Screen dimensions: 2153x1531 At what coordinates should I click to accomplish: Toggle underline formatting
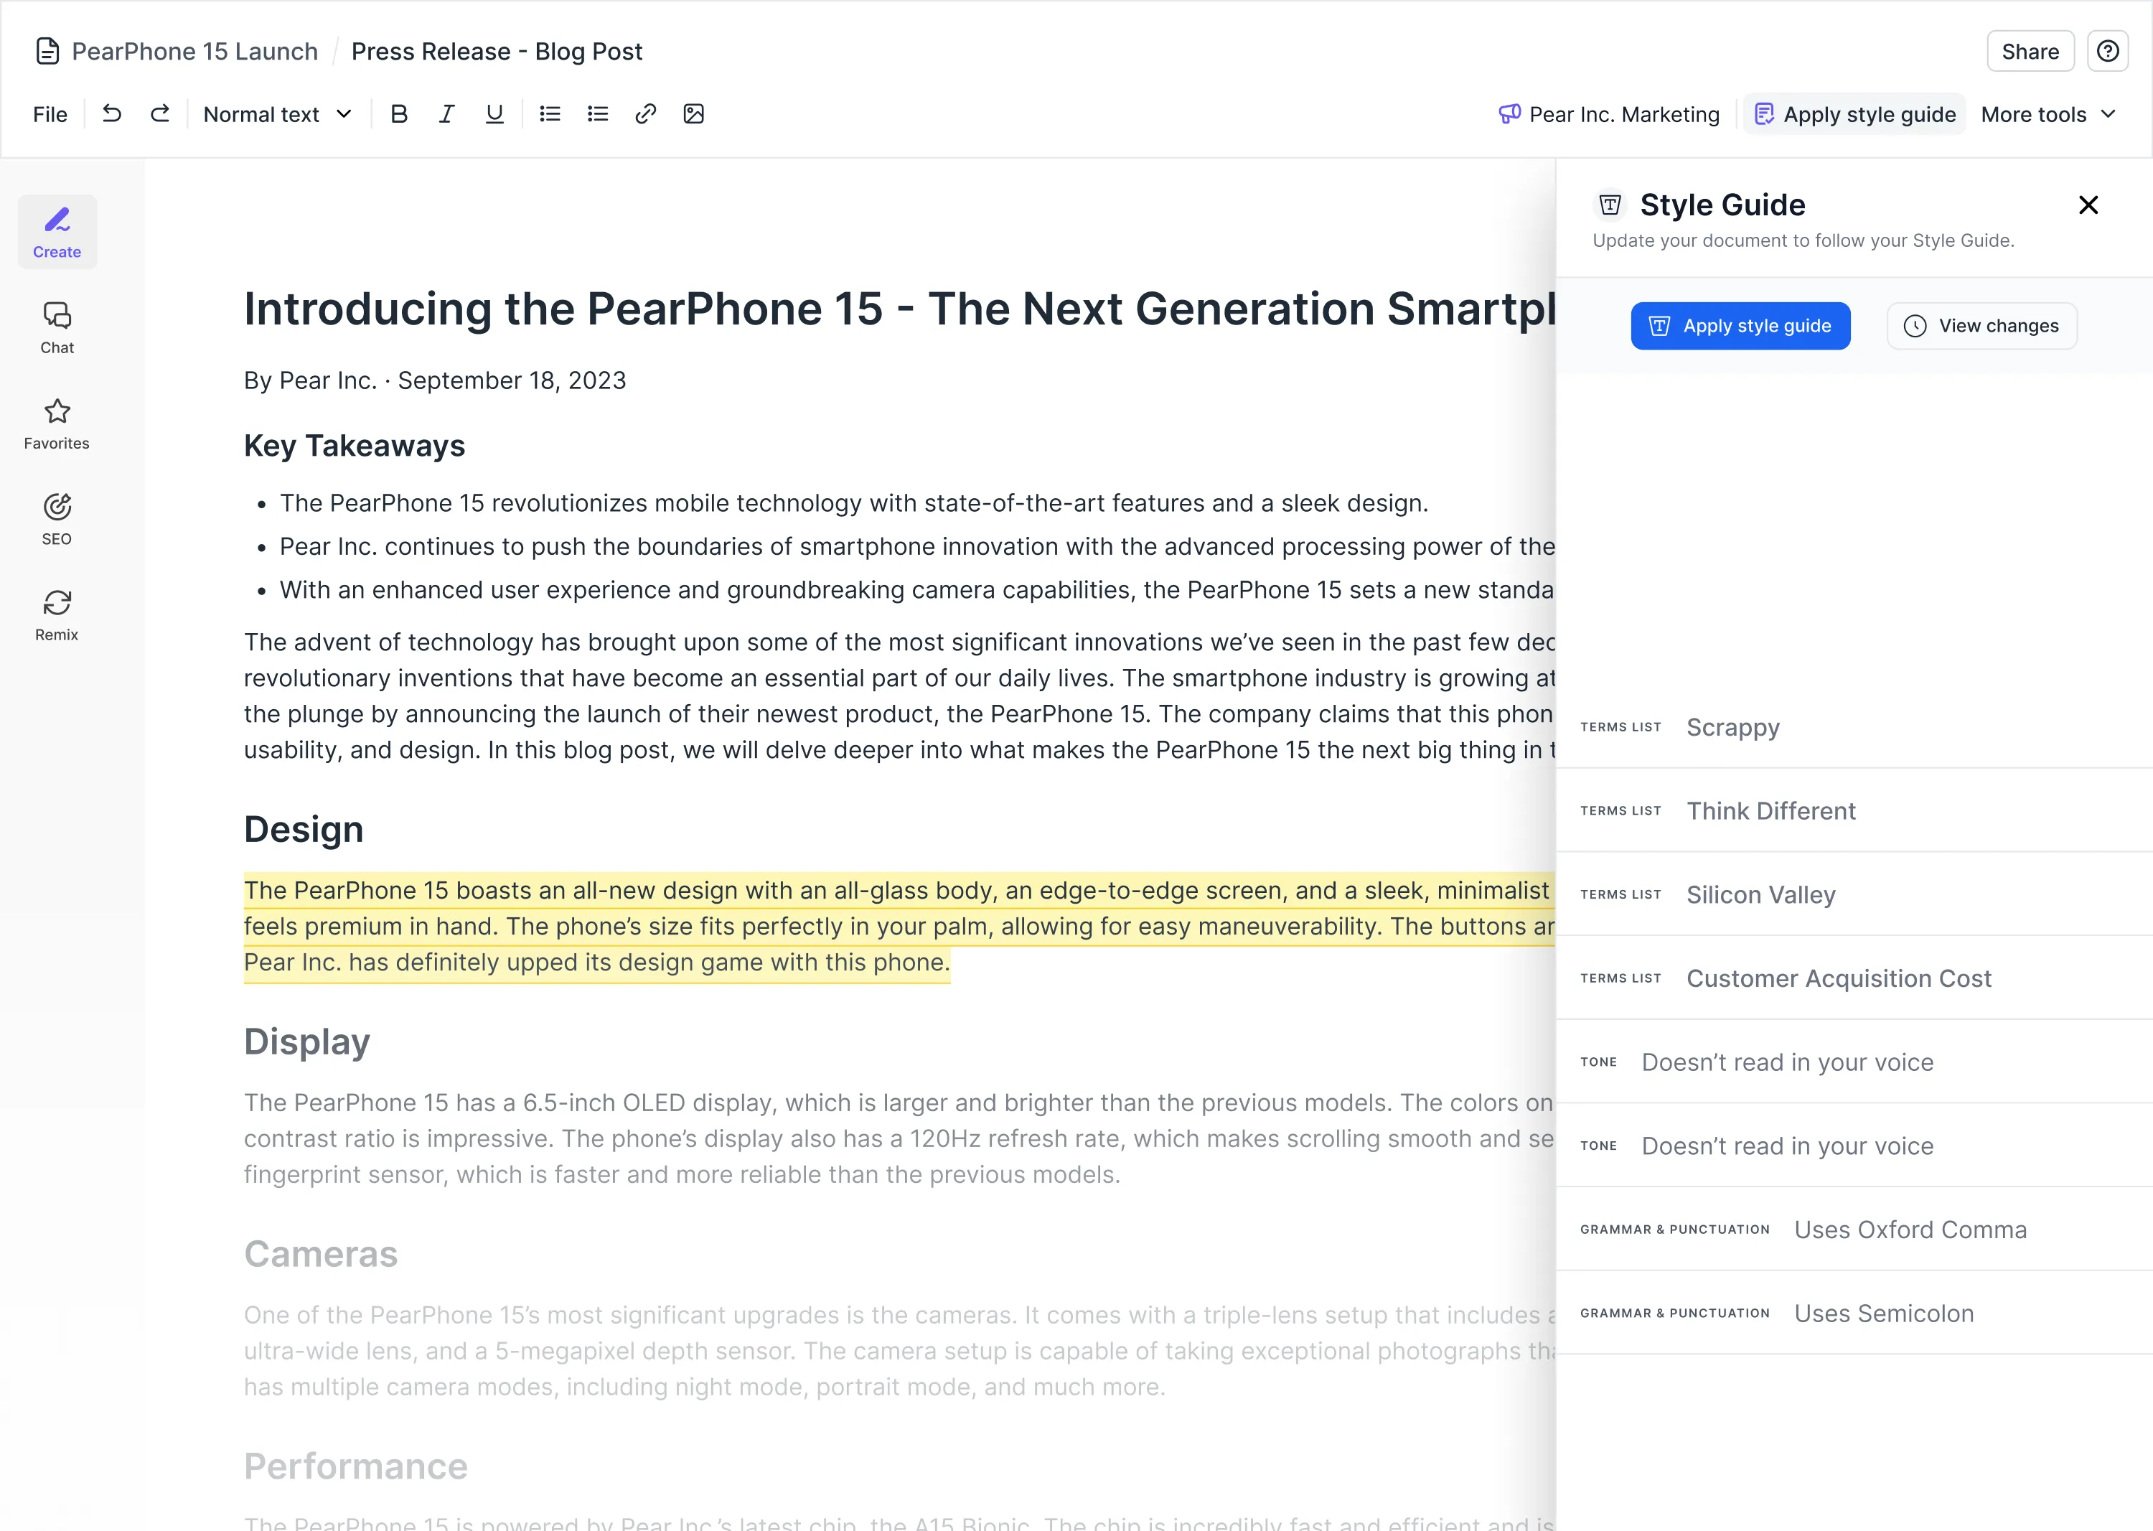494,114
